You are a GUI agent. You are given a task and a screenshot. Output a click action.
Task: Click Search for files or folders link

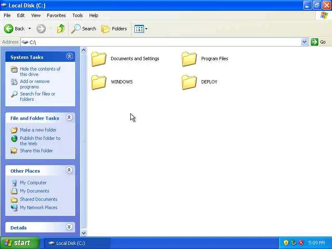(37, 96)
